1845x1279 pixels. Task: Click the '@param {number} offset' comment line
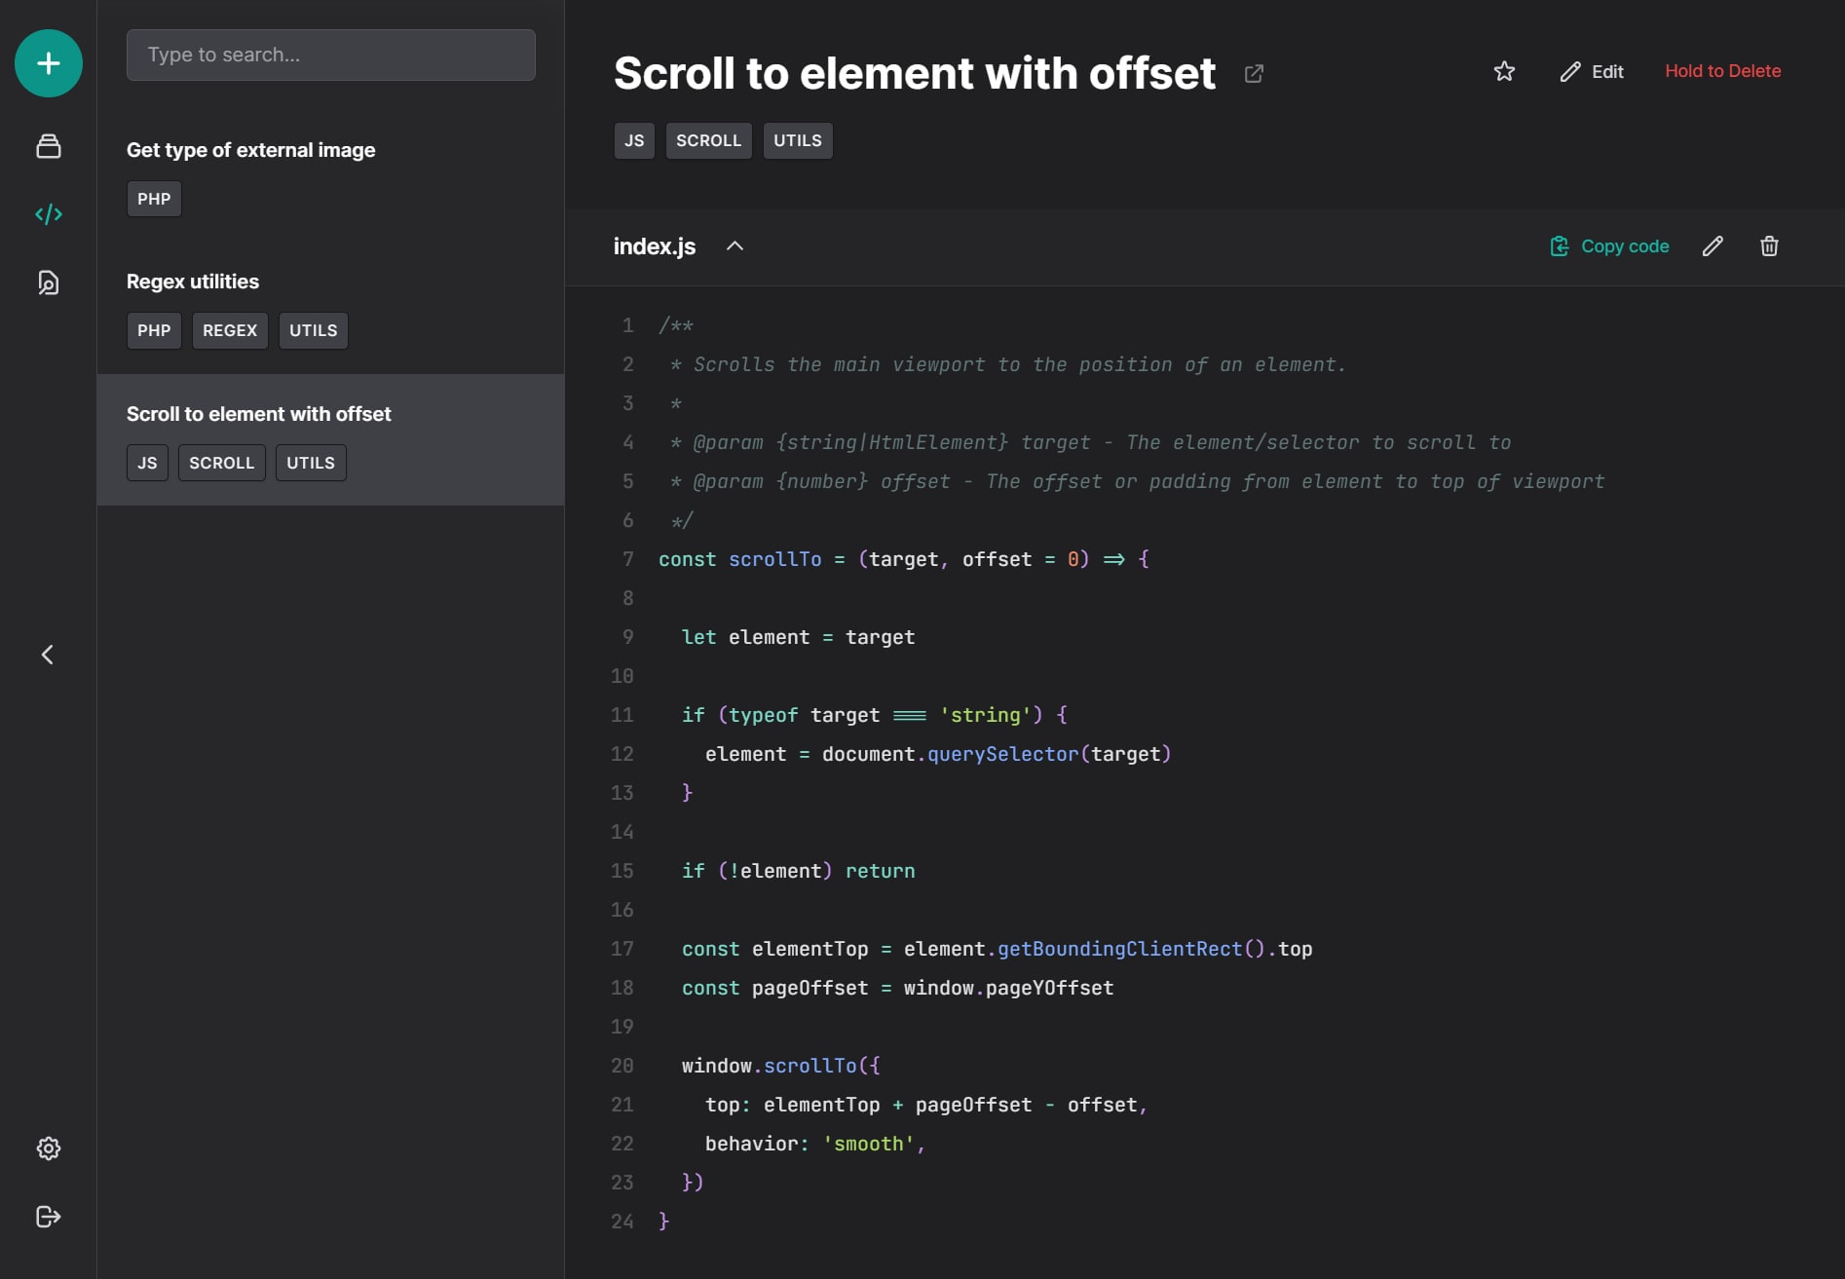[x=1137, y=481]
